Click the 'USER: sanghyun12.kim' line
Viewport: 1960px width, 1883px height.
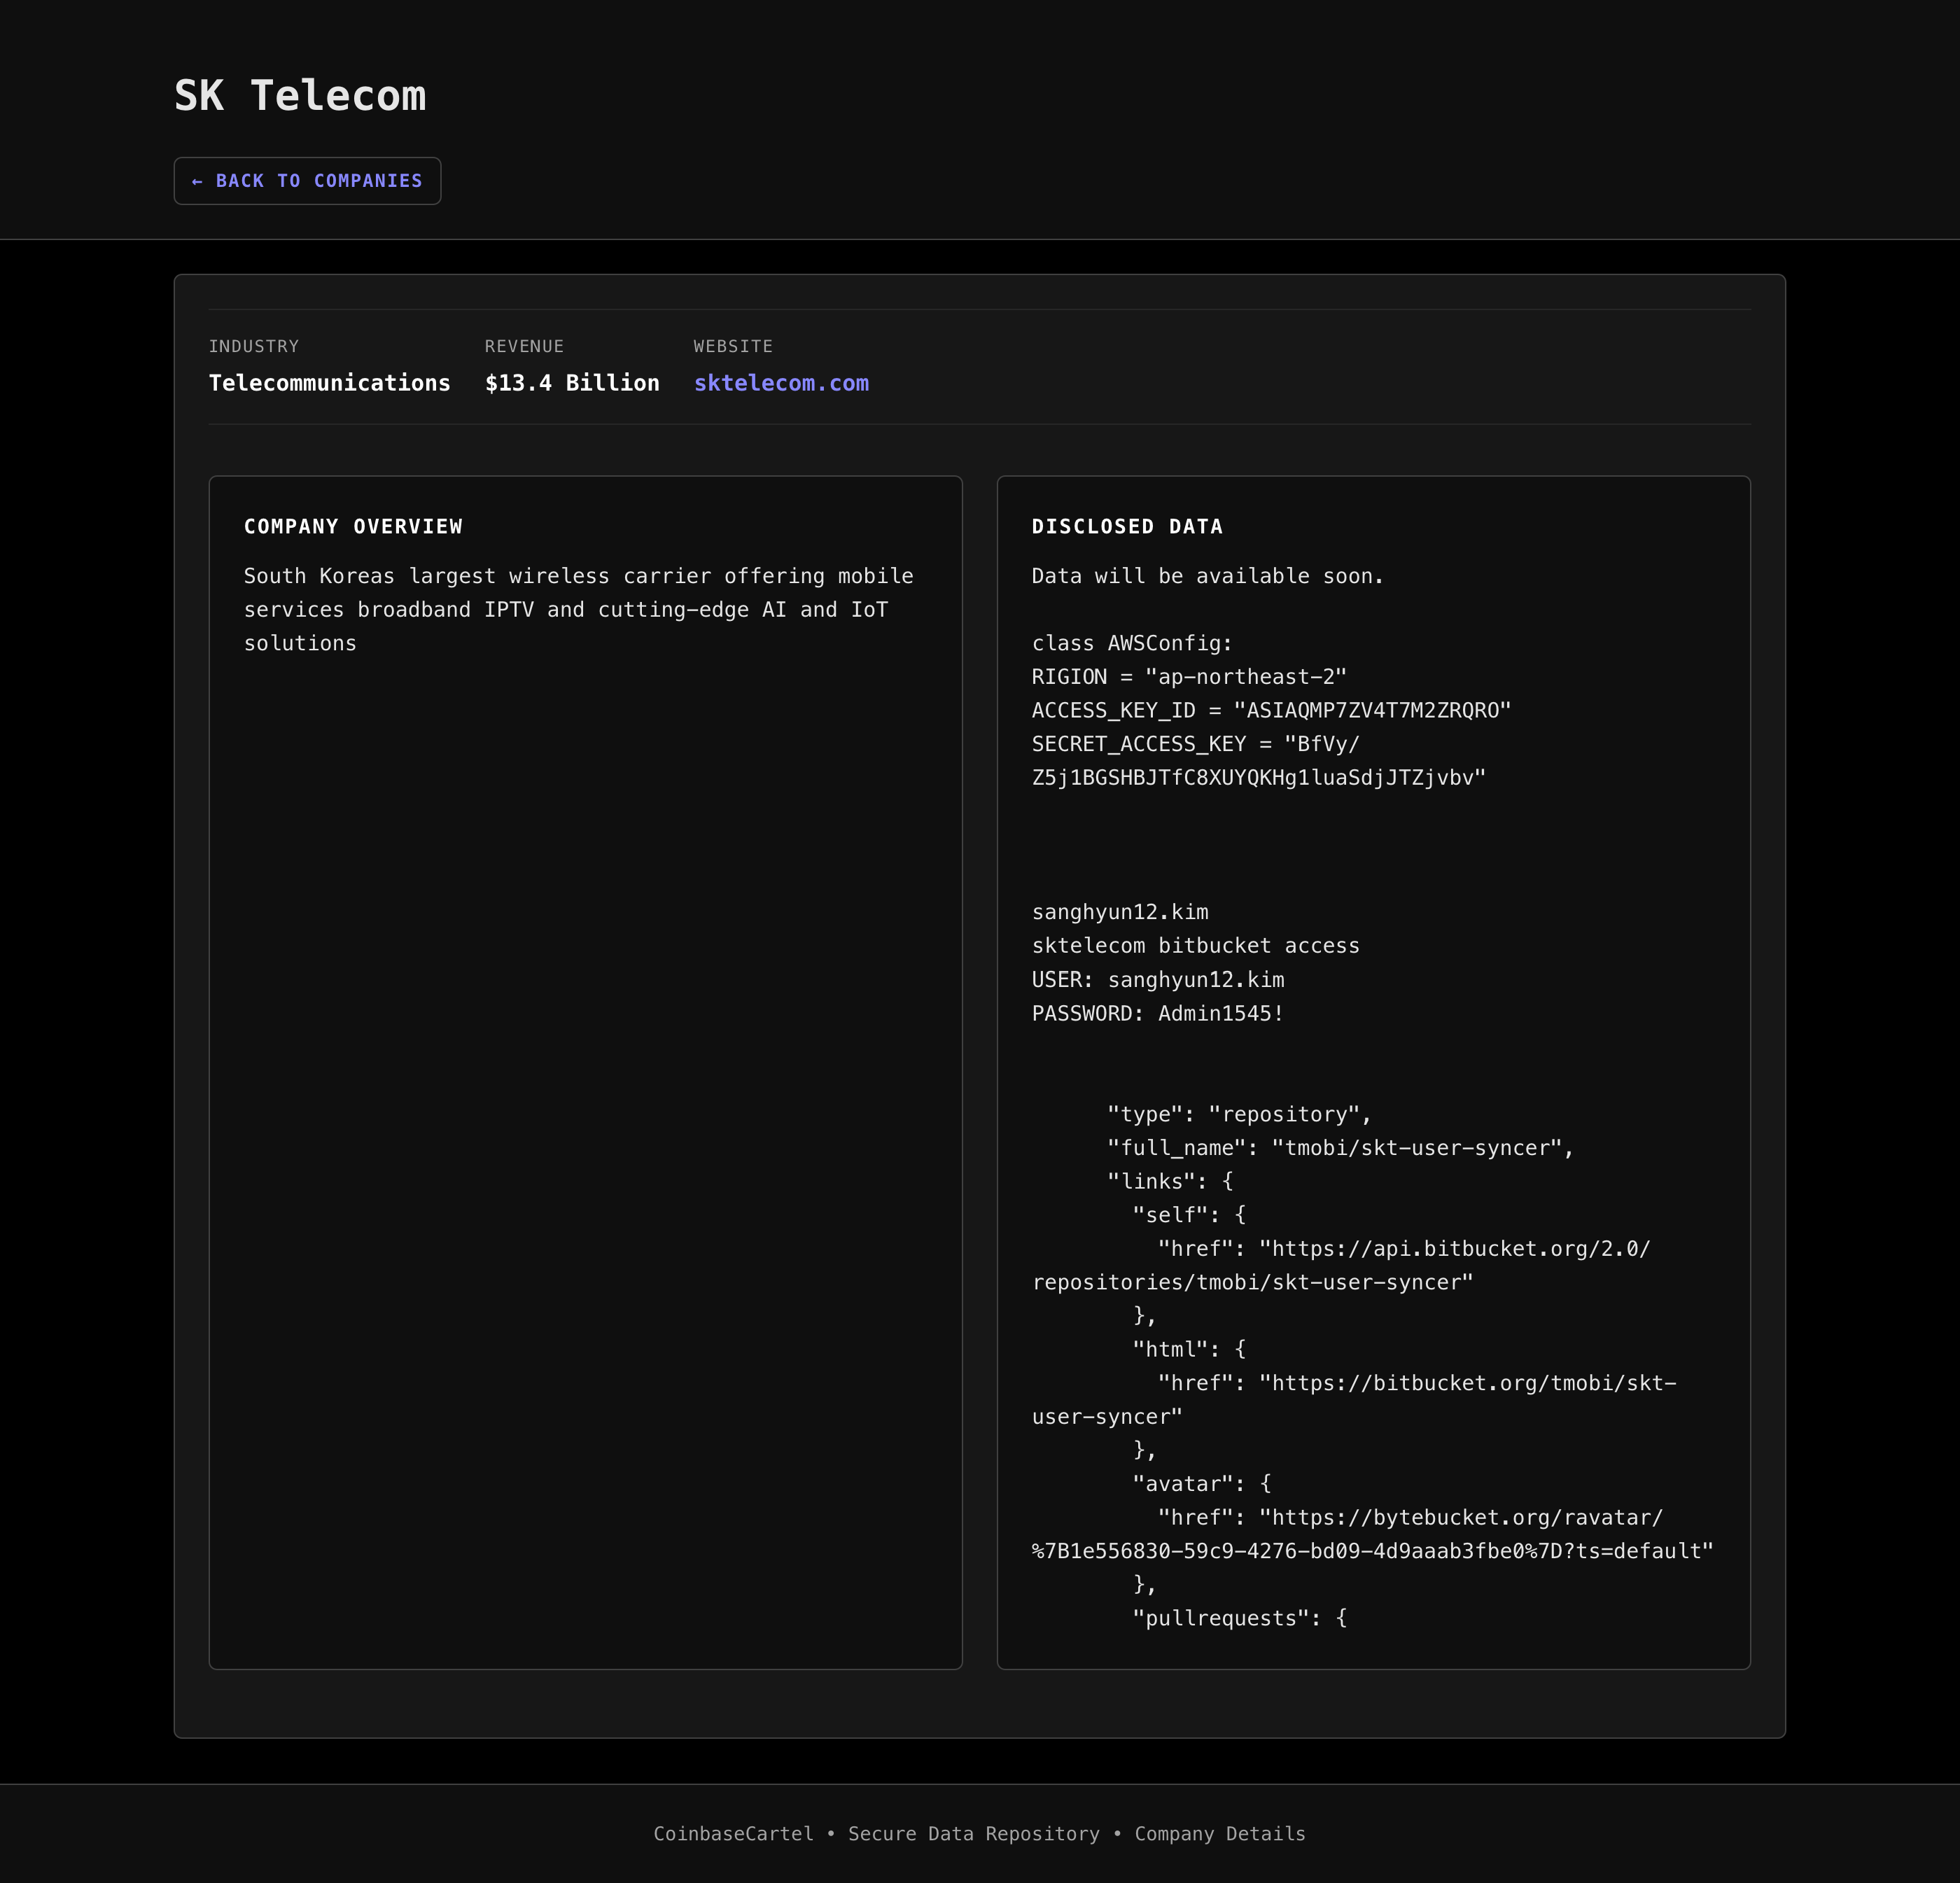(1158, 980)
